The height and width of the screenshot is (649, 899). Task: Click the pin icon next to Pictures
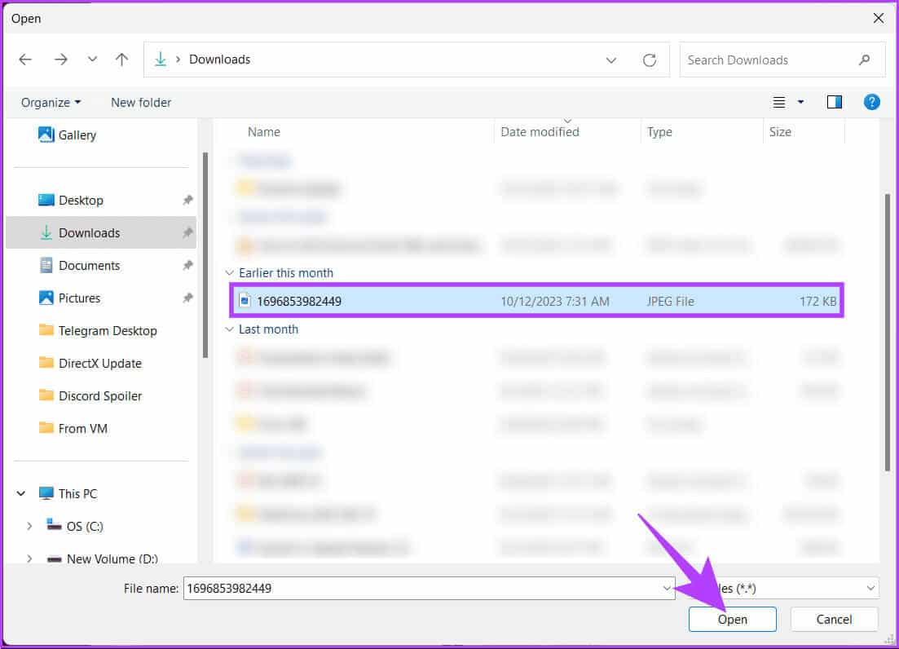pyautogui.click(x=187, y=298)
